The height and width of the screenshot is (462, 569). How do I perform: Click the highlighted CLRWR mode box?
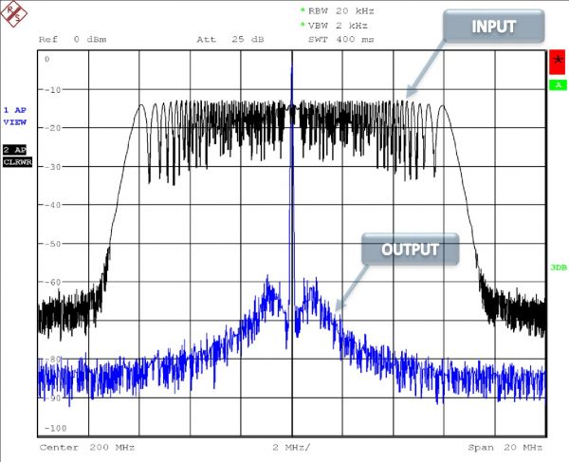pos(17,162)
